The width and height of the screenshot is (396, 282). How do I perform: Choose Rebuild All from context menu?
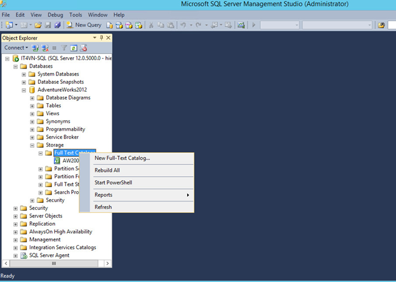(107, 170)
